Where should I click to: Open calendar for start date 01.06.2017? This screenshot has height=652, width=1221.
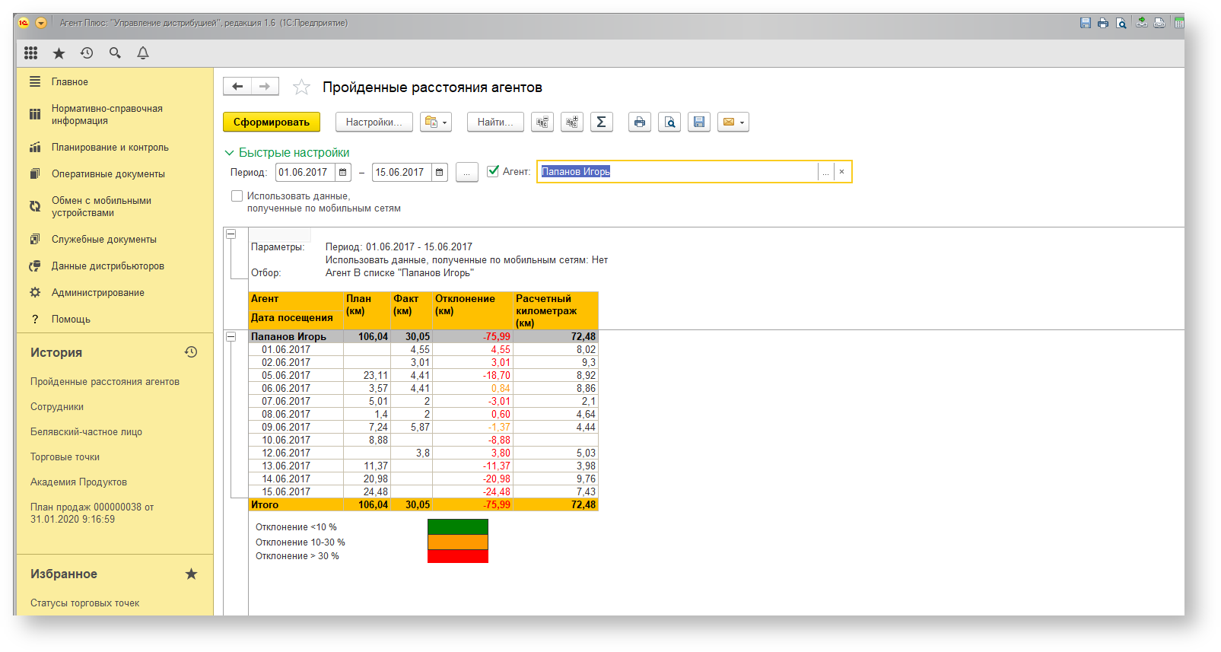pyautogui.click(x=343, y=172)
